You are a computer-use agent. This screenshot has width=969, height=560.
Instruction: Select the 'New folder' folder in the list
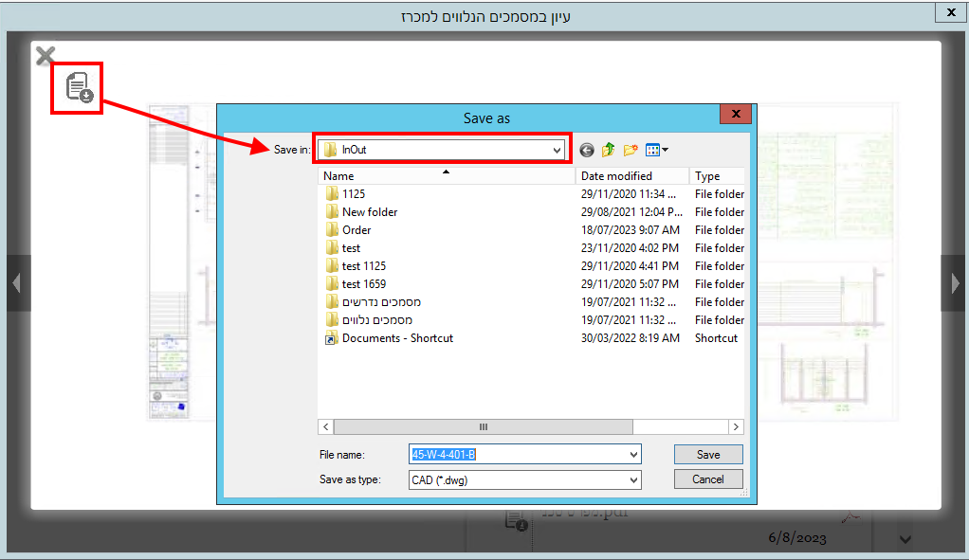click(370, 212)
